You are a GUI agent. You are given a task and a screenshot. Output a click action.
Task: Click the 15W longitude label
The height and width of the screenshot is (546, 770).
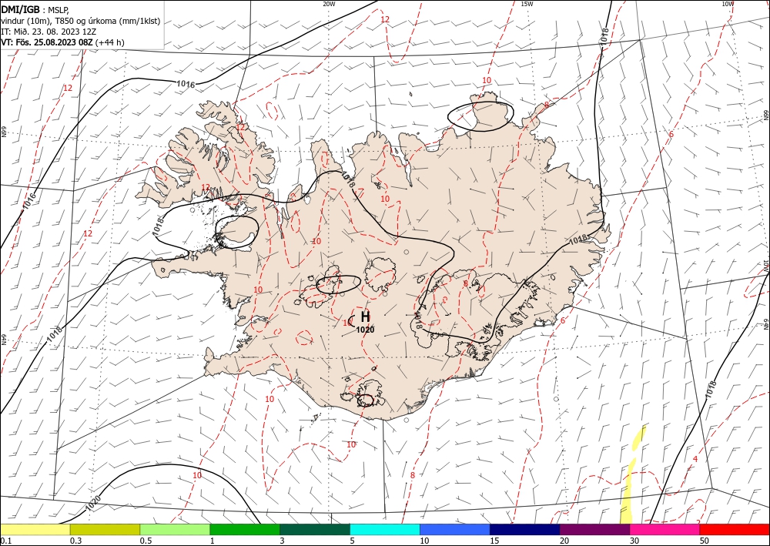(x=527, y=4)
